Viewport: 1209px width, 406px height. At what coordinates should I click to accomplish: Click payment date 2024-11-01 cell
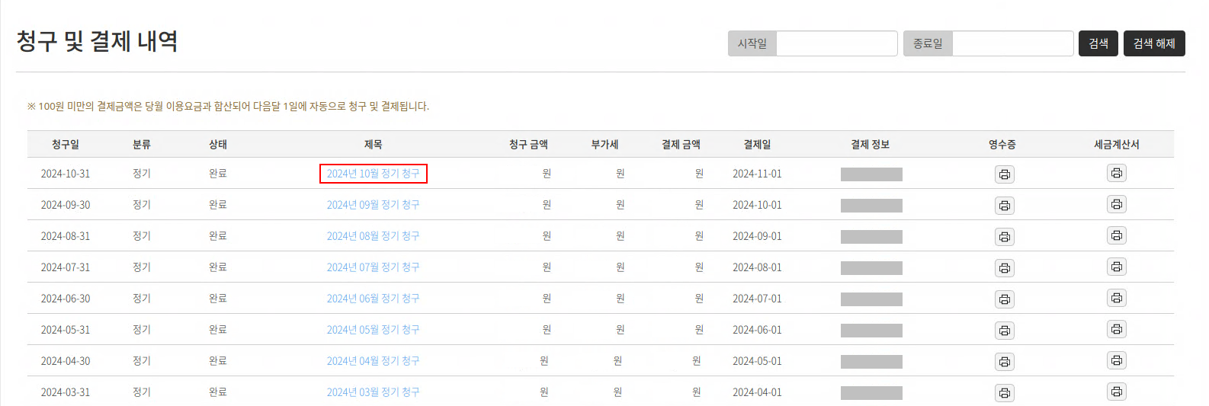757,174
